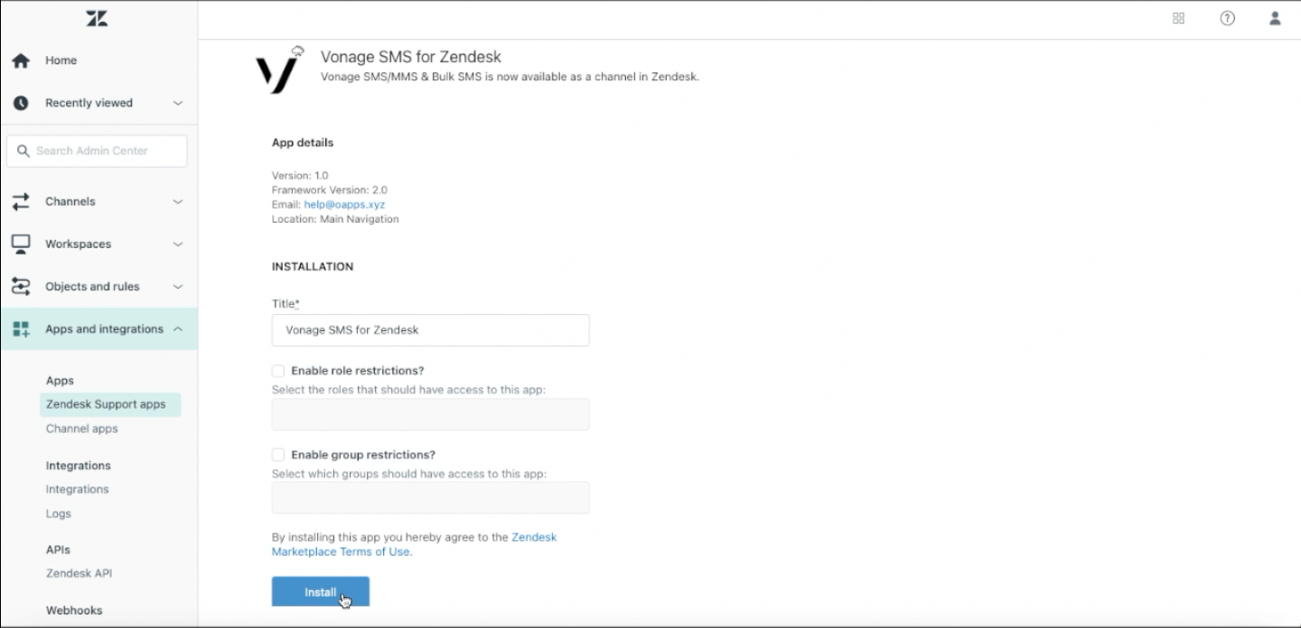Click the INSTALLATION heading
Screen dimensions: 1301x628
[313, 267]
